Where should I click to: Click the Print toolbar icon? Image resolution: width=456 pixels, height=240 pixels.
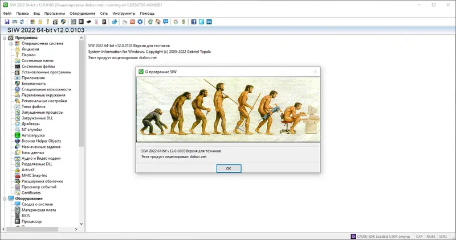pos(14,22)
